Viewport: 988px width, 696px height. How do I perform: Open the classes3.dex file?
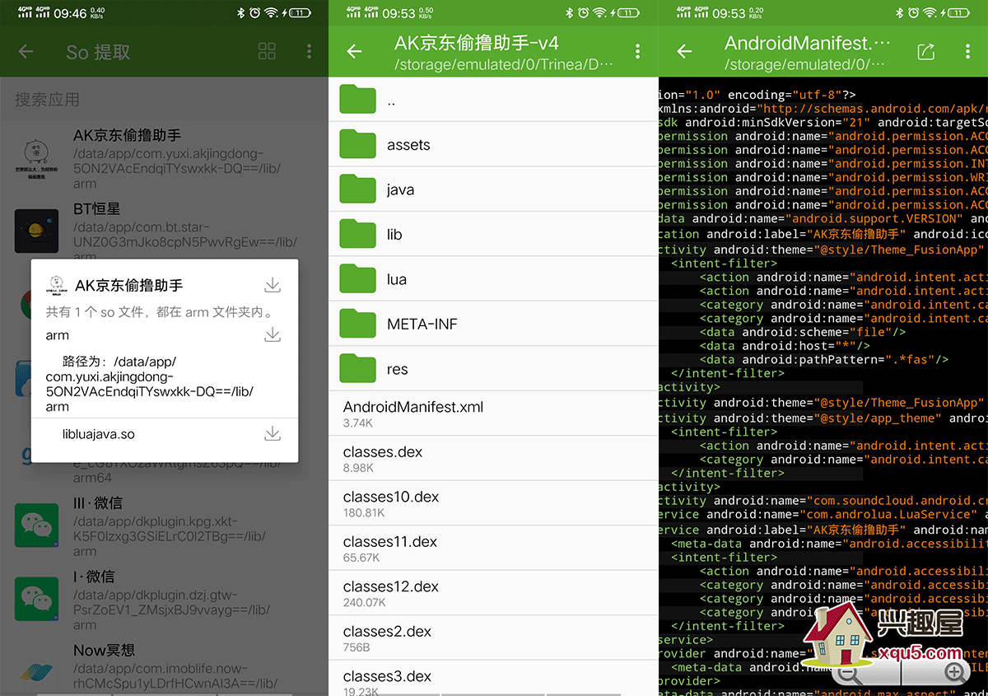click(x=494, y=679)
